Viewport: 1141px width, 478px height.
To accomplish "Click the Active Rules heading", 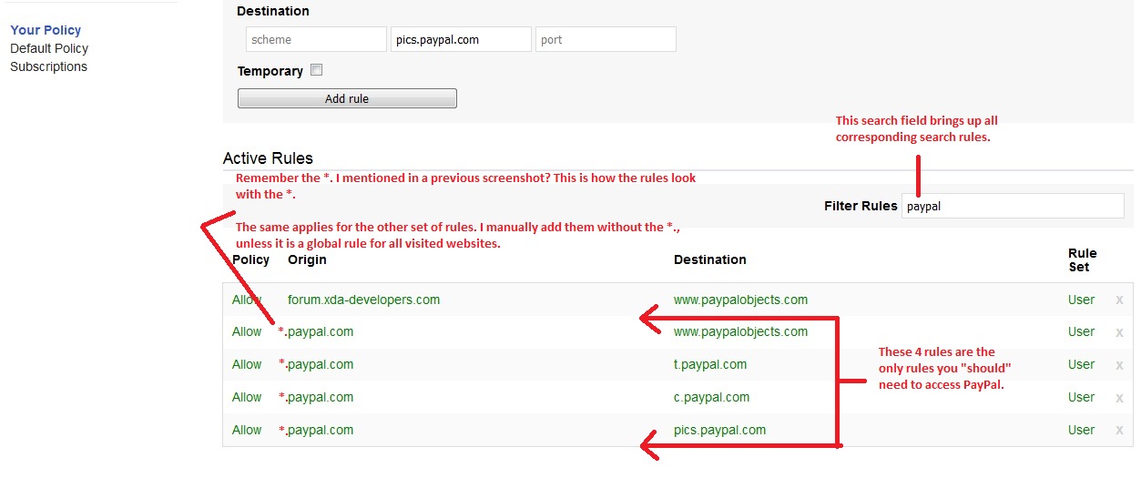I will click(x=268, y=158).
